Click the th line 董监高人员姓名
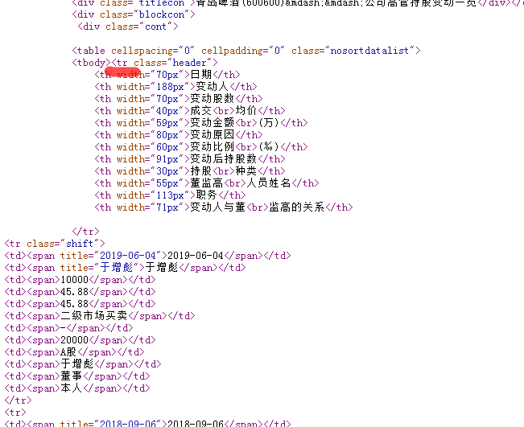The height and width of the screenshot is (427, 524). [207, 183]
